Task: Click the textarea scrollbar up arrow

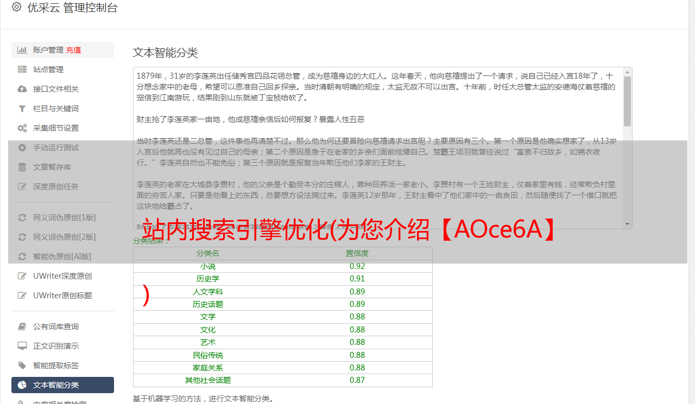Action: (627, 72)
